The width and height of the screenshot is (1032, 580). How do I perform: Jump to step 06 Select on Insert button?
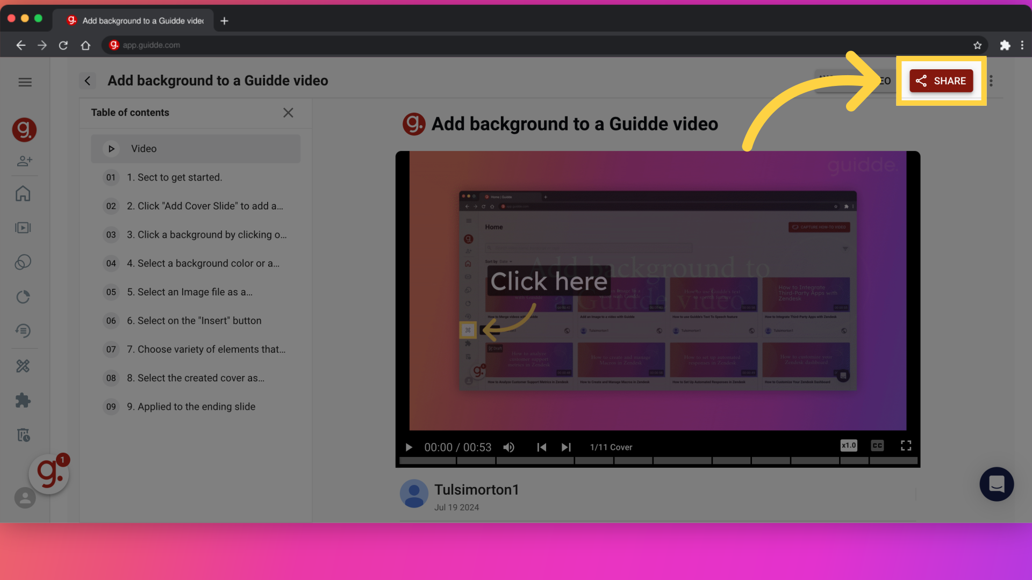click(196, 321)
